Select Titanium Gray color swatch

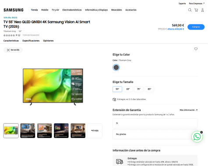[x=116, y=67]
